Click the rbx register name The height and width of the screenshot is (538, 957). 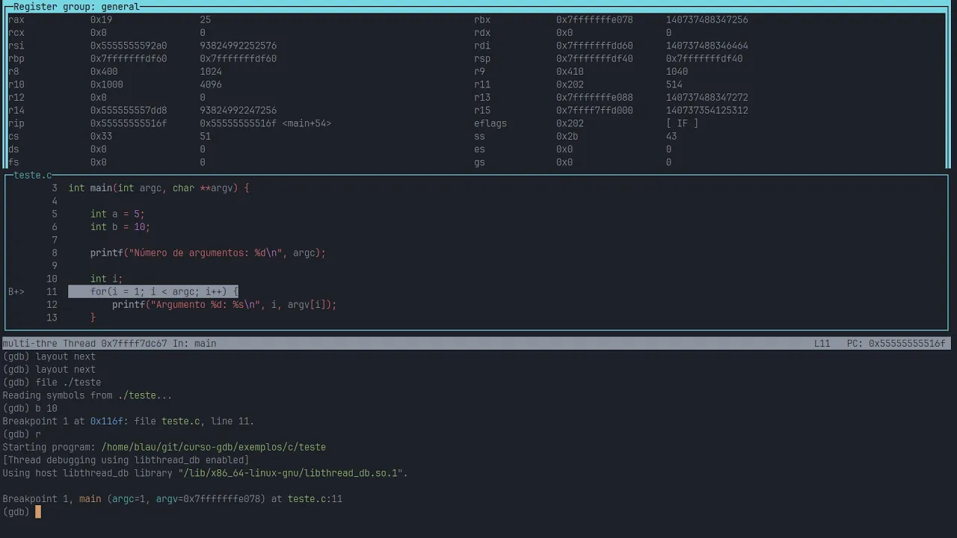click(482, 20)
